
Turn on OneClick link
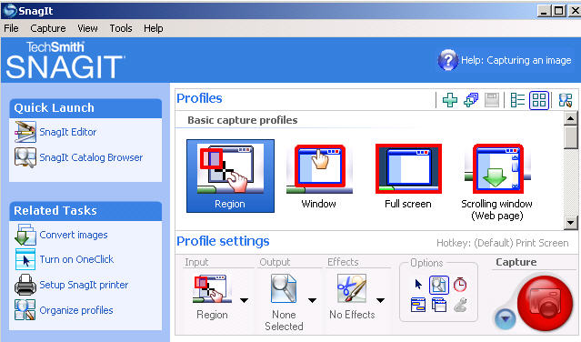[76, 259]
